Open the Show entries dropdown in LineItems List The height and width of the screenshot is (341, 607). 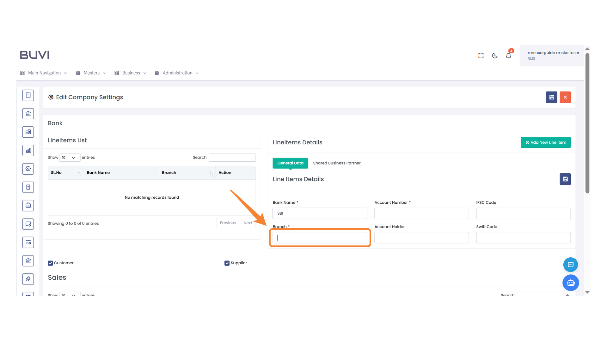coord(70,158)
